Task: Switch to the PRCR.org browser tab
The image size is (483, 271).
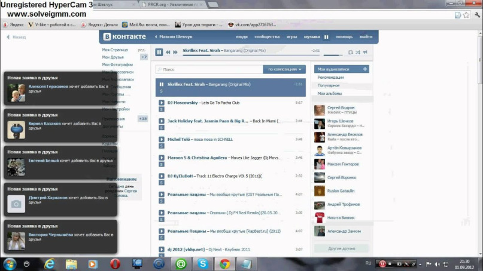Action: pos(171,5)
